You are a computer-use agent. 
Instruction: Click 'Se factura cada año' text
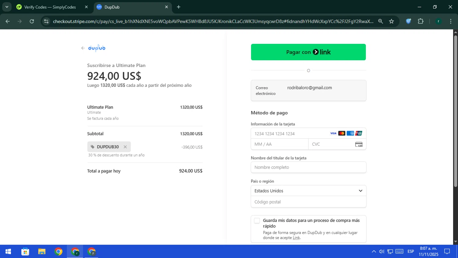coord(103,118)
